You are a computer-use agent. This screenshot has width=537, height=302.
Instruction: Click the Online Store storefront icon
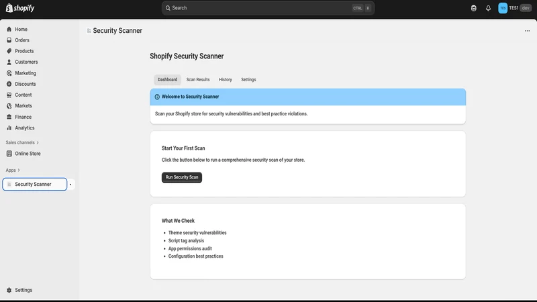pyautogui.click(x=9, y=154)
